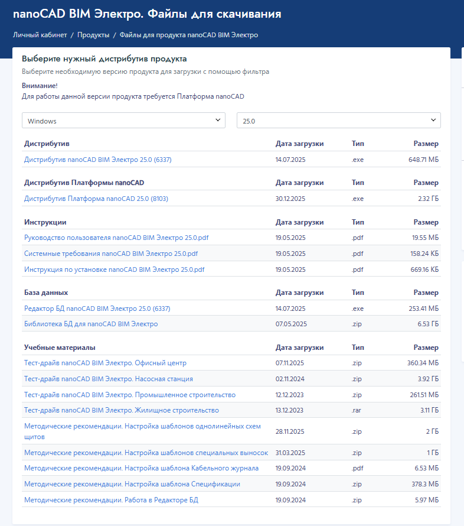The width and height of the screenshot is (464, 526).
Task: Download Библиотека БД для nanoCAD BIM Электро
Action: 91,324
